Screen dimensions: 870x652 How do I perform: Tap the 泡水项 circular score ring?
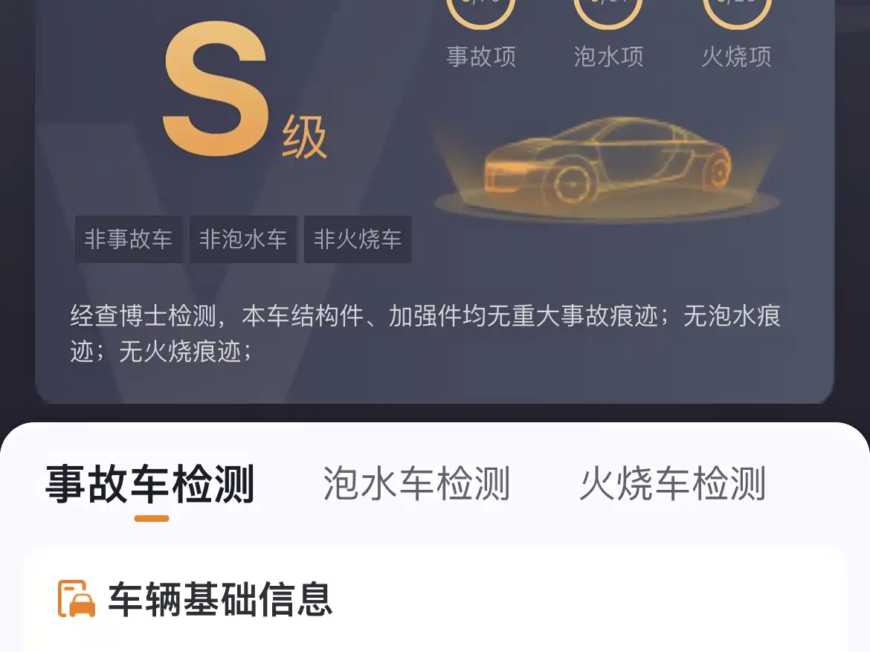click(608, 12)
